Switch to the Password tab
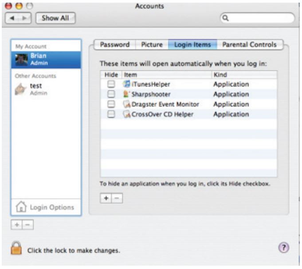302x269 pixels. click(x=115, y=45)
